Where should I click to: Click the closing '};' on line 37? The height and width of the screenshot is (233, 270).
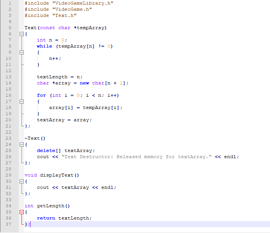tap(28, 225)
